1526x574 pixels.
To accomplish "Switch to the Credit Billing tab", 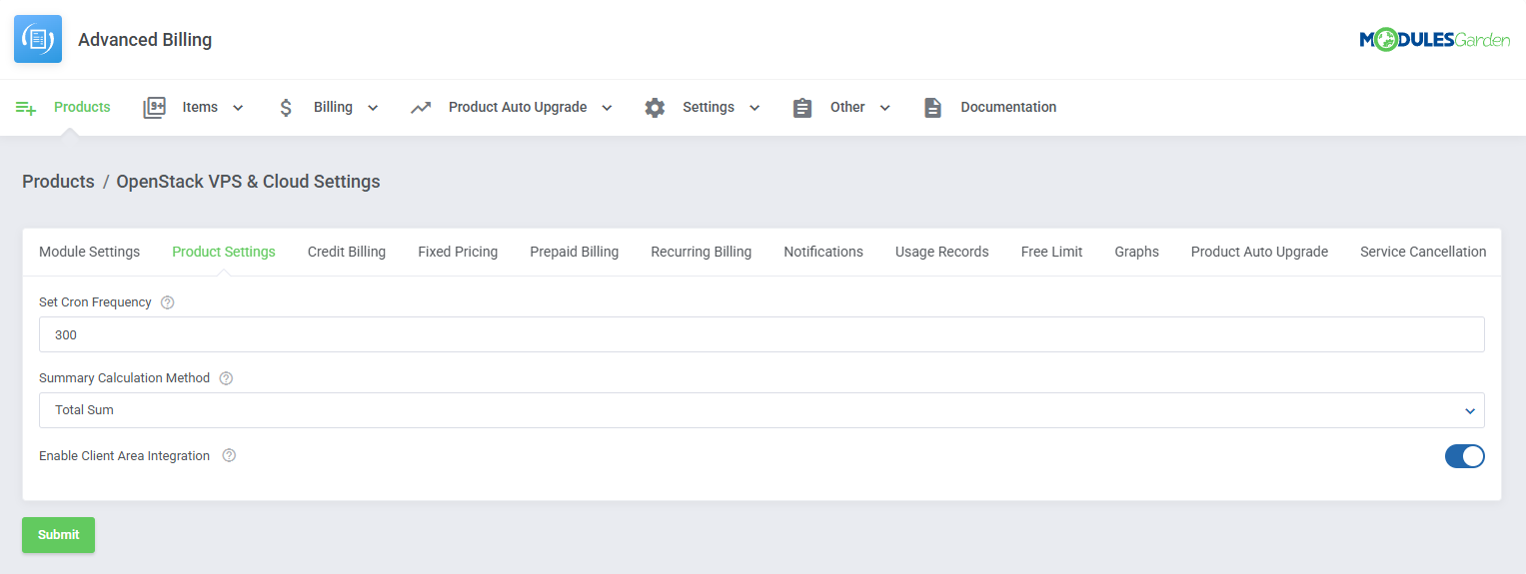I will [346, 252].
